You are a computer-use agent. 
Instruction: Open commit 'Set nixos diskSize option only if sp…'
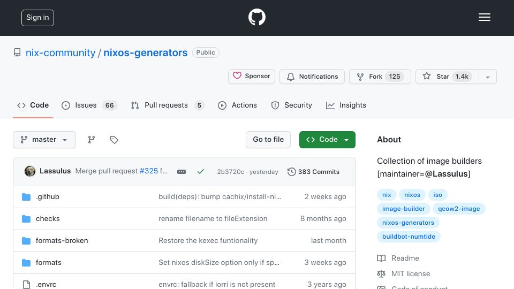coord(219,262)
